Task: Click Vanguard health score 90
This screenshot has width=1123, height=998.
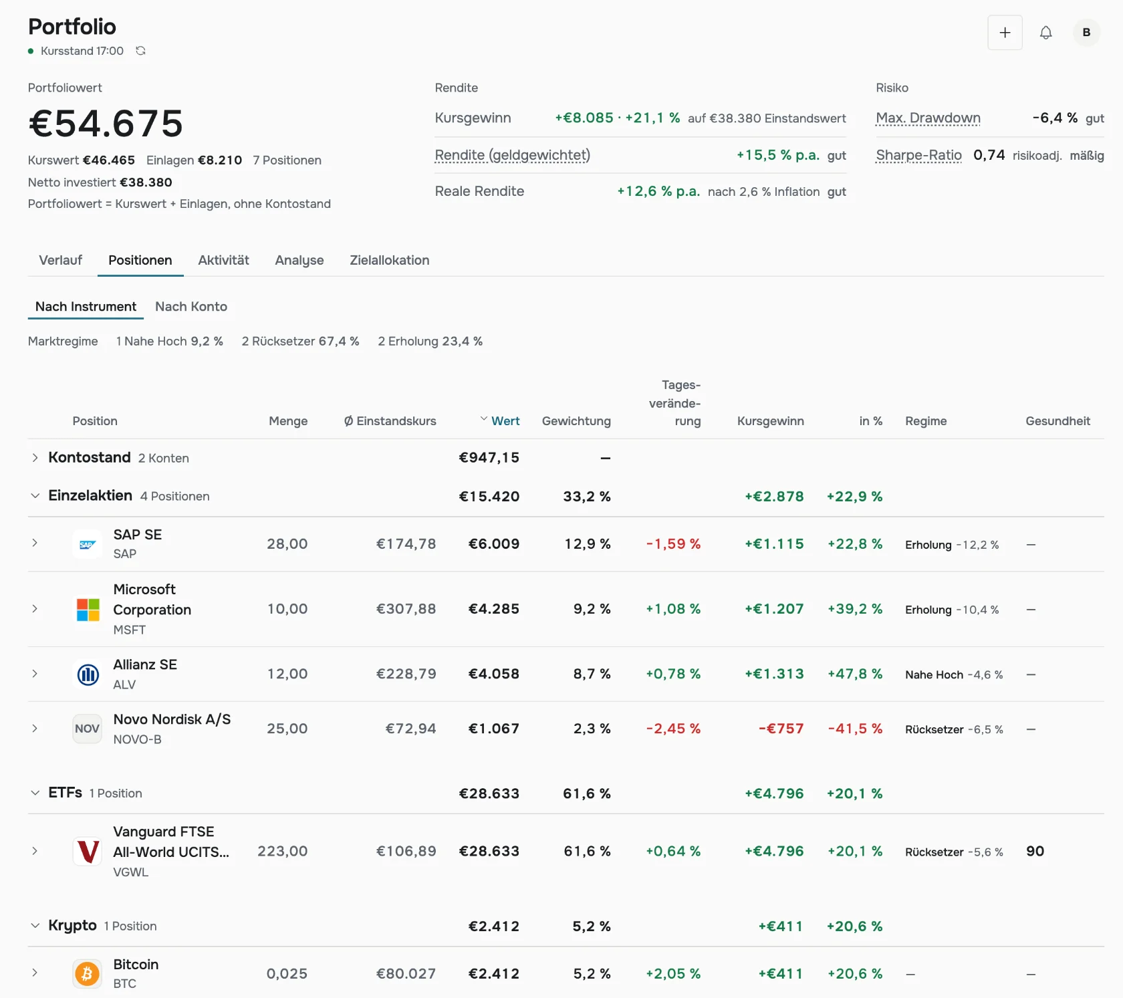Action: tap(1035, 851)
